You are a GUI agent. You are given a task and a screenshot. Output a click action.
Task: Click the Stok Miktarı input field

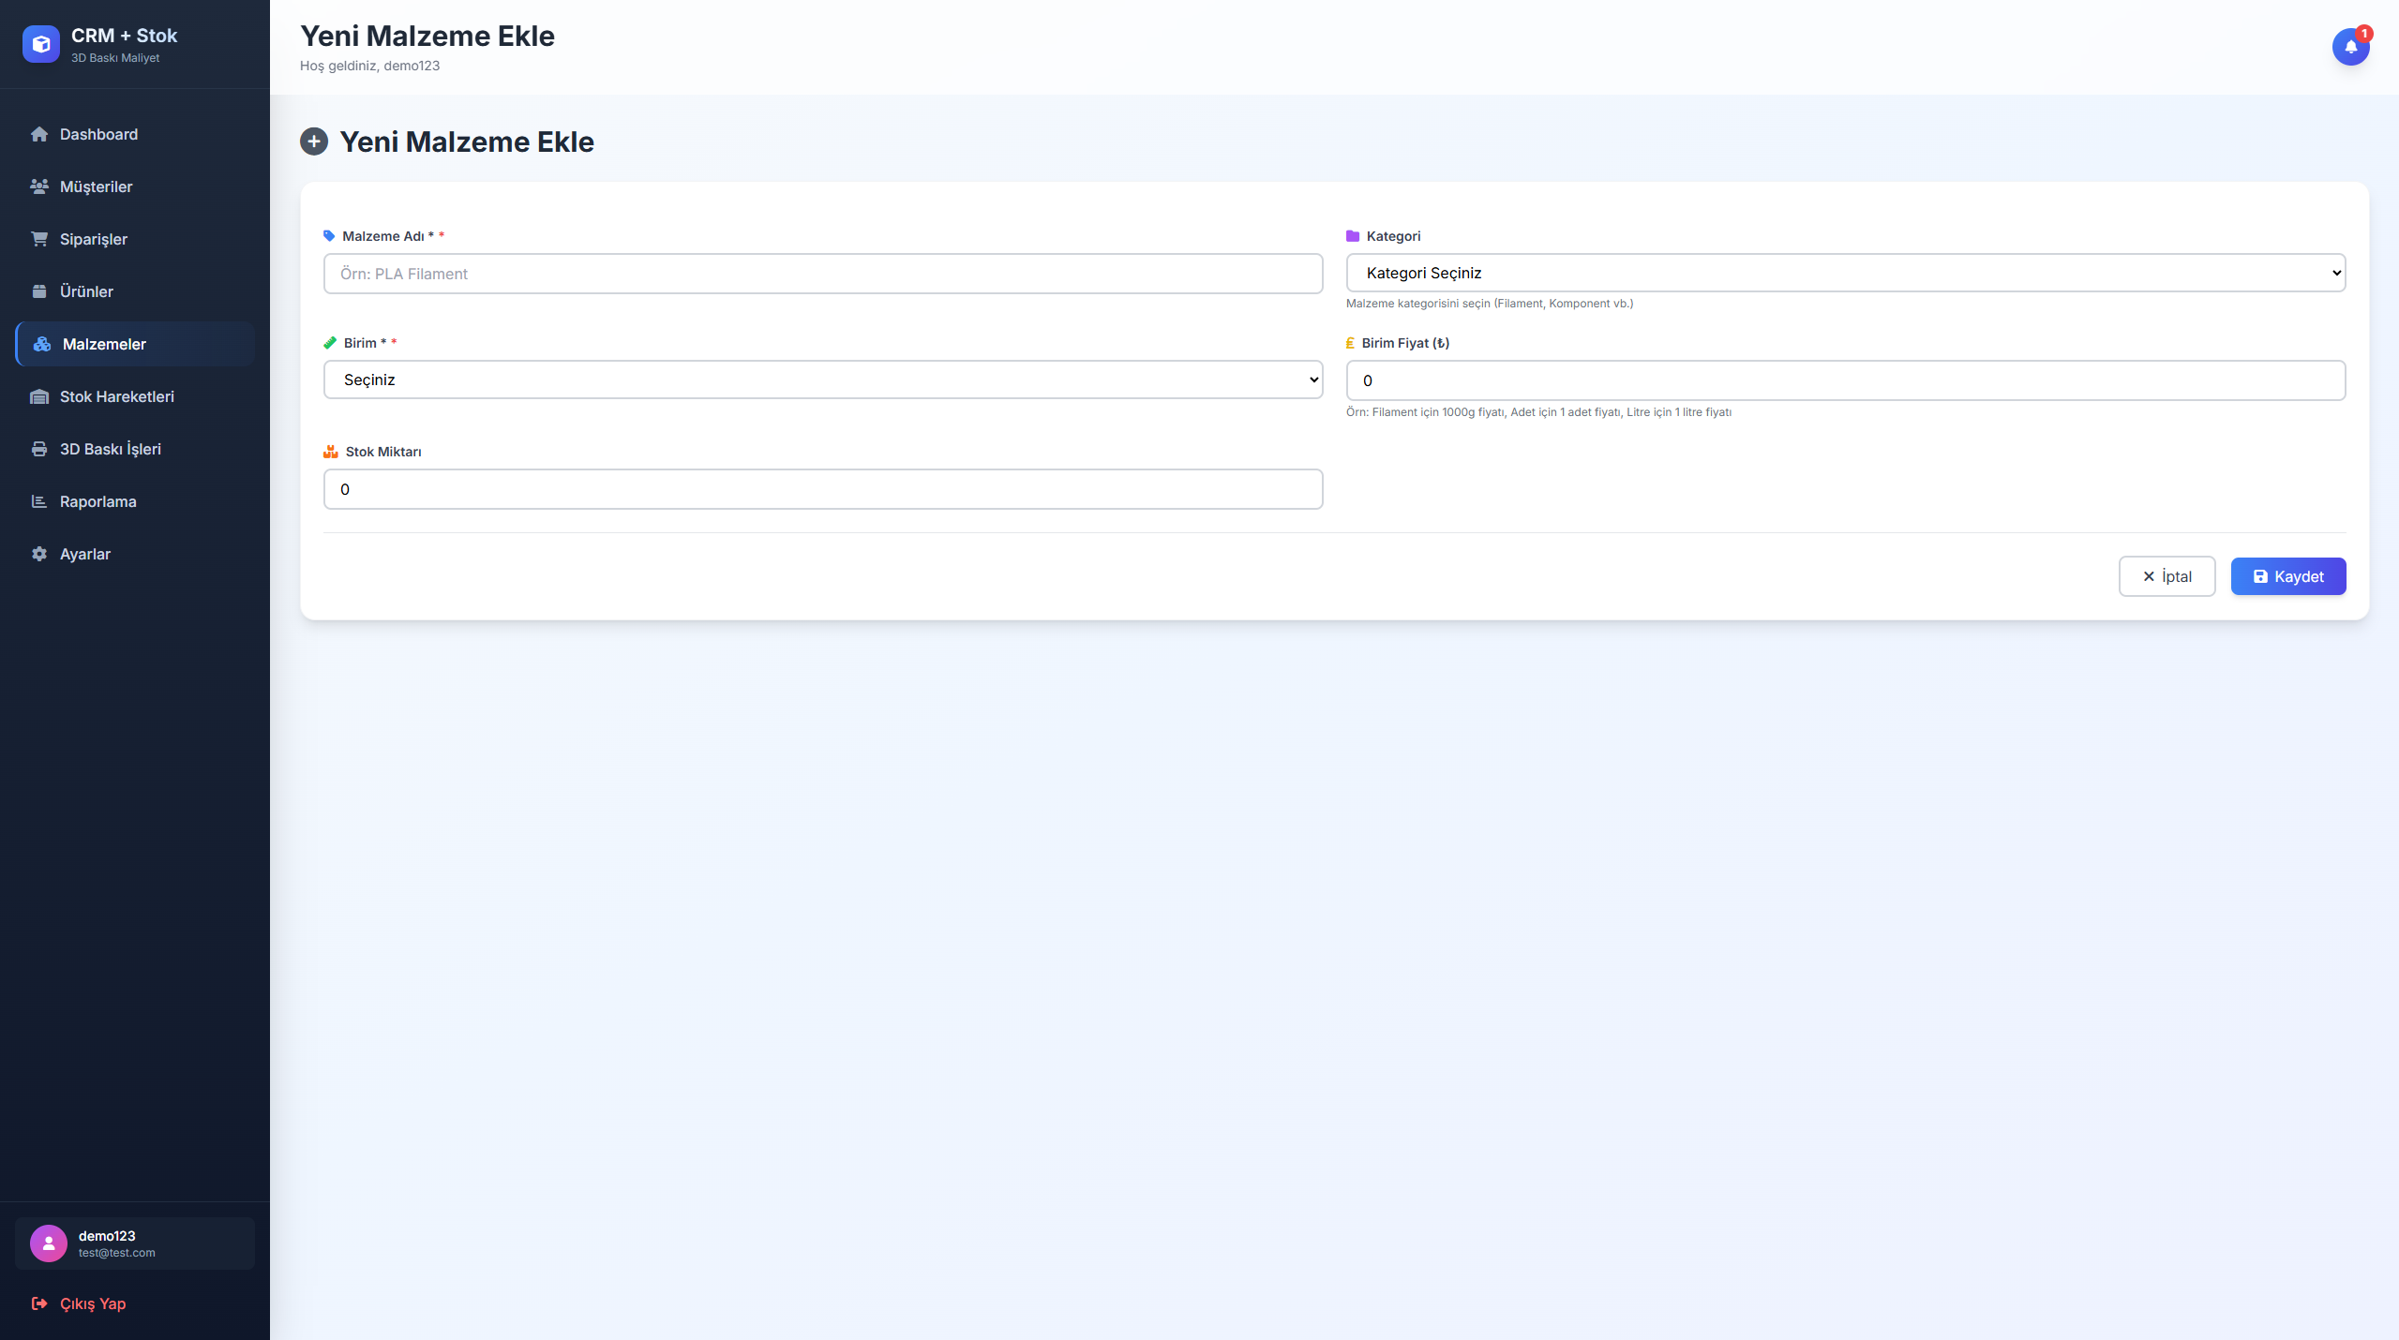pos(822,489)
